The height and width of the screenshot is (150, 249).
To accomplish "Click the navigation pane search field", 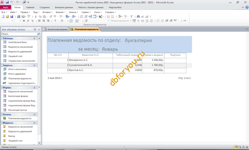I will click(x=19, y=34).
